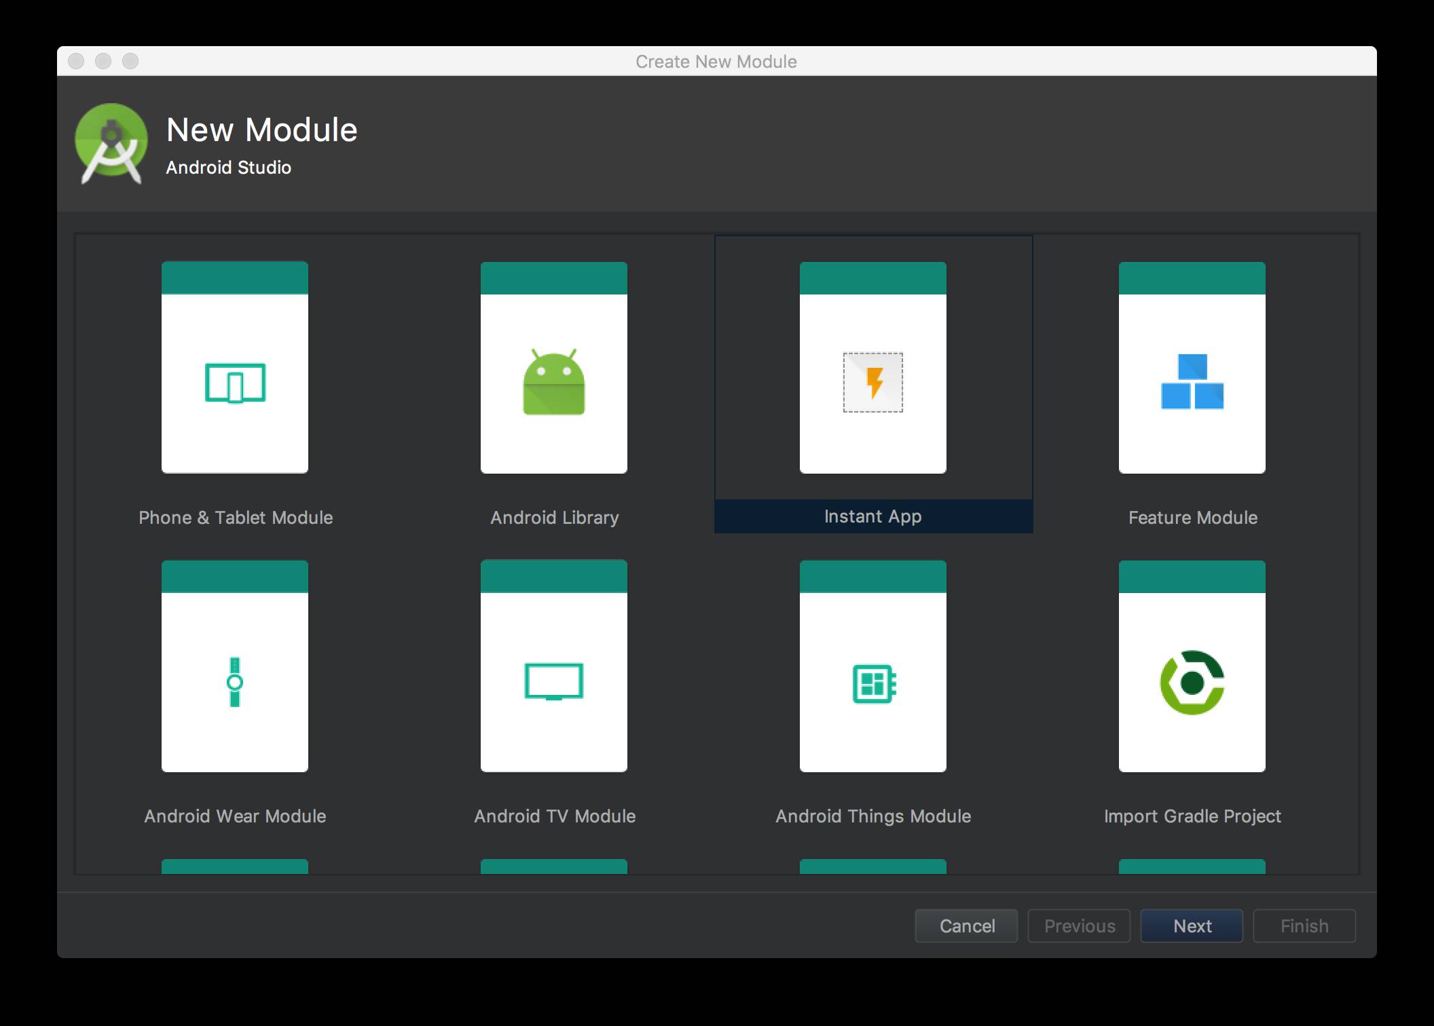Screen dimensions: 1434x1026
Task: Proceed with the Next button
Action: (x=1192, y=926)
